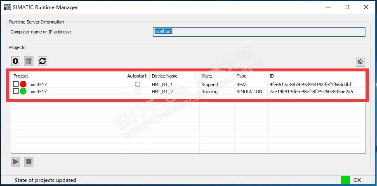Image resolution: width=377 pixels, height=186 pixels.
Task: Click 'Computer name or IP address' label
Action: tap(41, 32)
